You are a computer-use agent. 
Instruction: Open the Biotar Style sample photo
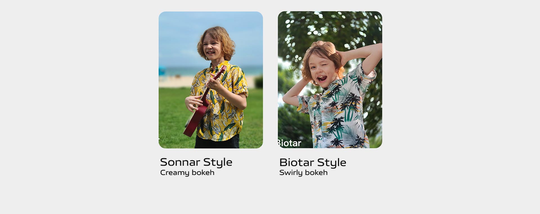pyautogui.click(x=330, y=80)
